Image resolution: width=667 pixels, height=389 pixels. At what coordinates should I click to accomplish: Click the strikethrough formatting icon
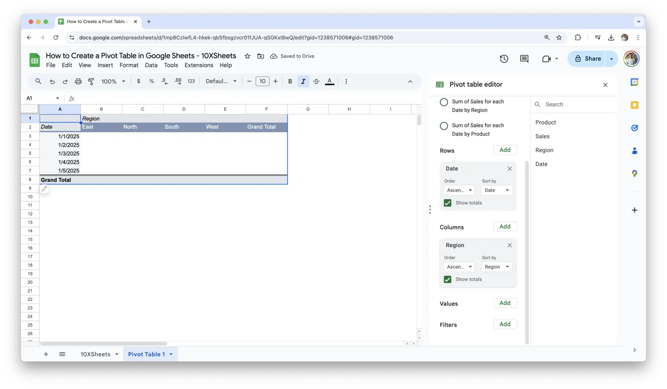(316, 81)
